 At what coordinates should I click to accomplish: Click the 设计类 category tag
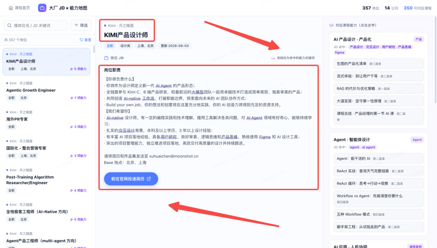(125, 46)
